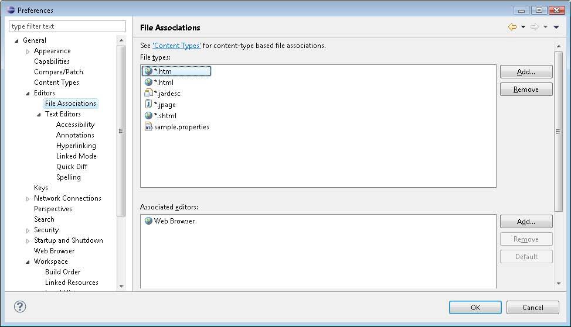Click the sample.properties file icon
Image resolution: width=571 pixels, height=327 pixels.
click(148, 126)
